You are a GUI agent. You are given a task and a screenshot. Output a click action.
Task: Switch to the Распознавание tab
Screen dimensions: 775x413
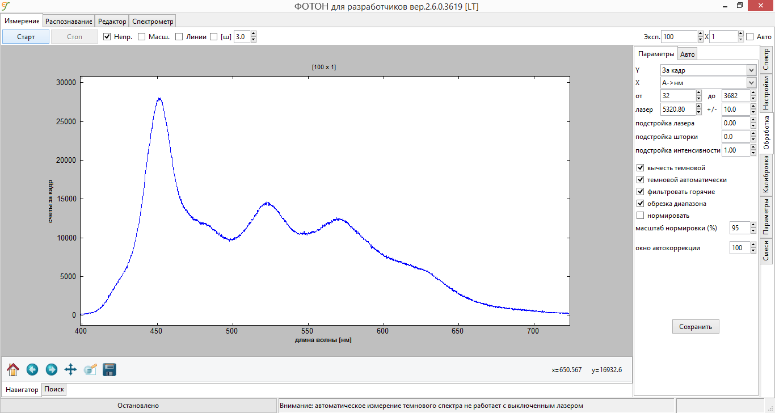(69, 22)
